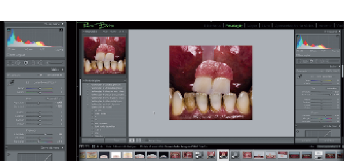
Task: Switch to the highlighted Develop module tab
Action: pos(234,25)
